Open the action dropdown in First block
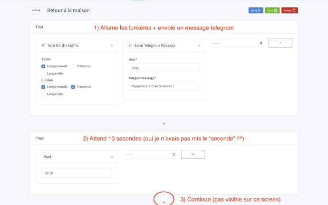Image resolution: width=328 pixels, height=205 pixels. (x=237, y=43)
